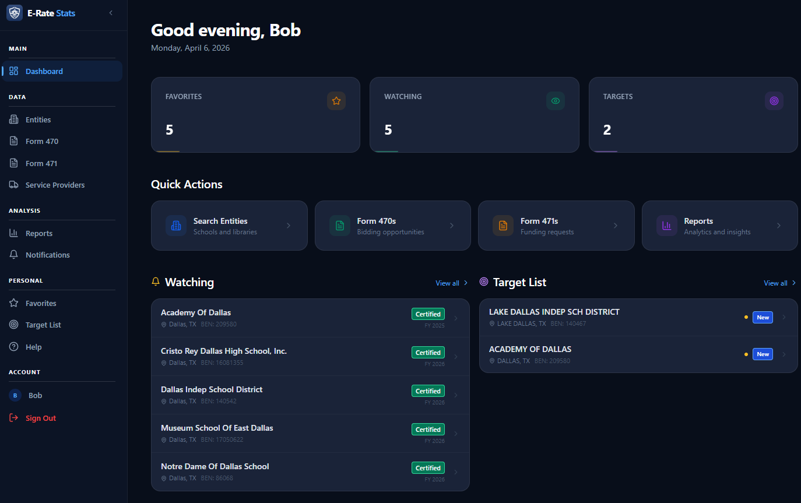The width and height of the screenshot is (801, 503).
Task: Open the Search Entities quick action
Action: 229,226
